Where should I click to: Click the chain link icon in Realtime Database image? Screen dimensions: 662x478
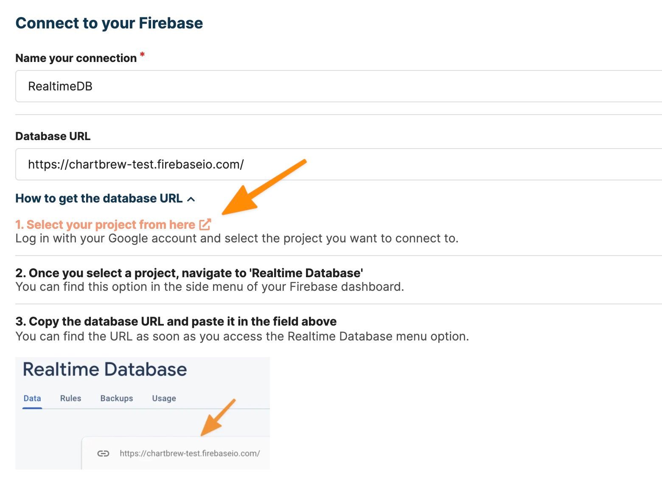tap(103, 453)
